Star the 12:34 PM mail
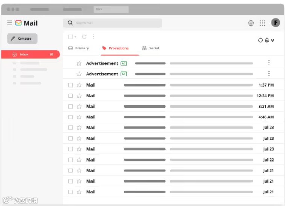Image resolution: width=285 pixels, height=206 pixels. (x=79, y=96)
